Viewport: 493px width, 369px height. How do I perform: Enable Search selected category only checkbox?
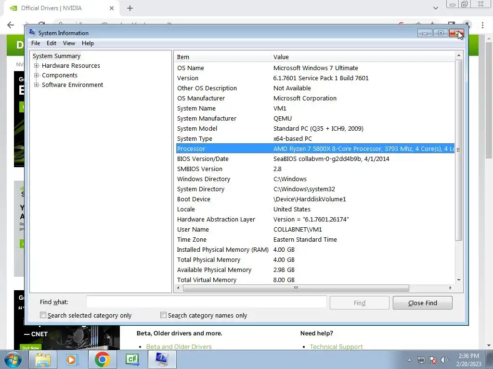point(43,315)
